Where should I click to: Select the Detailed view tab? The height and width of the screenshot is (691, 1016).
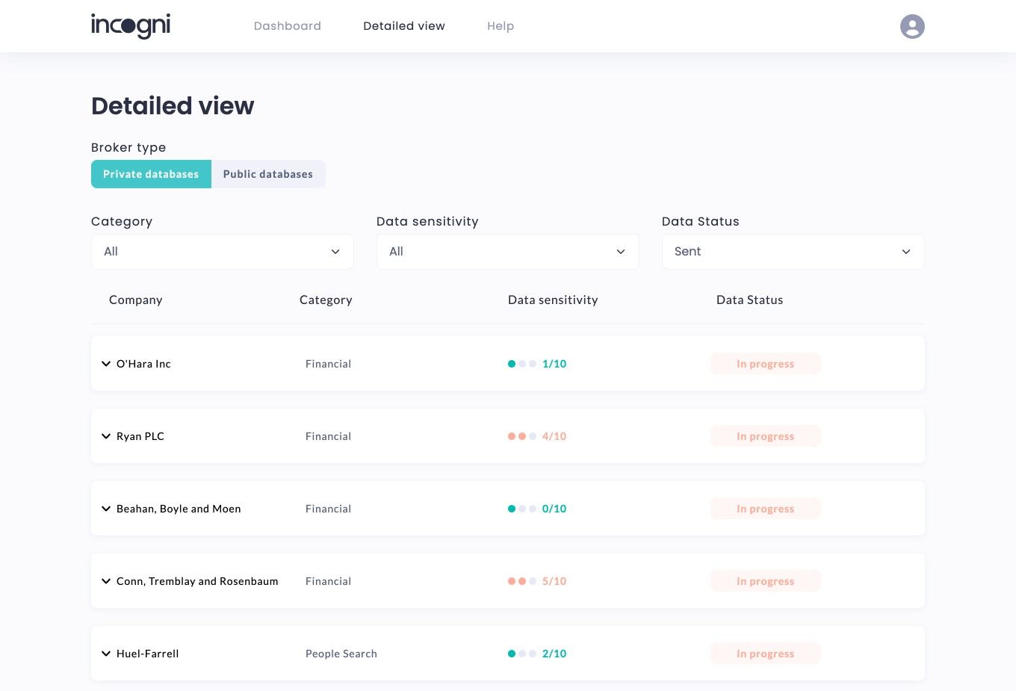coord(404,26)
